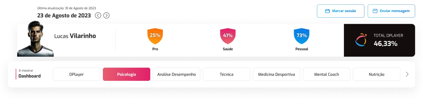The image size is (423, 107).
Task: Click the orange Pro 25% shield badge
Action: pyautogui.click(x=155, y=36)
